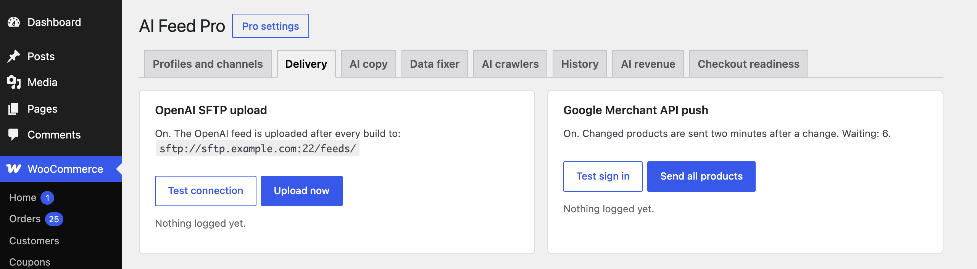Click the Orders count badge 25
Image resolution: width=977 pixels, height=269 pixels.
click(x=54, y=219)
